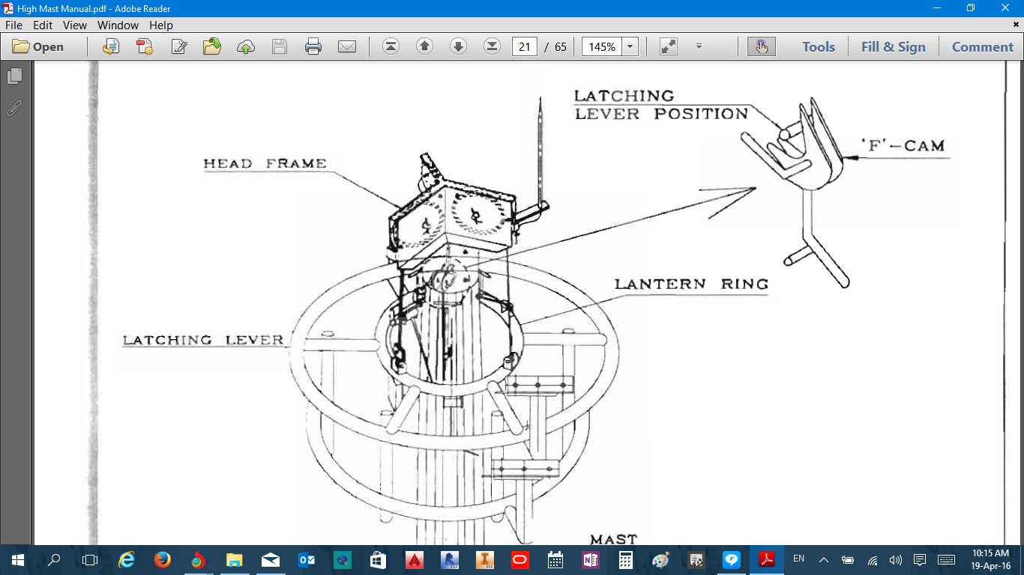
Task: Click the Save floppy disk icon
Action: tap(280, 46)
